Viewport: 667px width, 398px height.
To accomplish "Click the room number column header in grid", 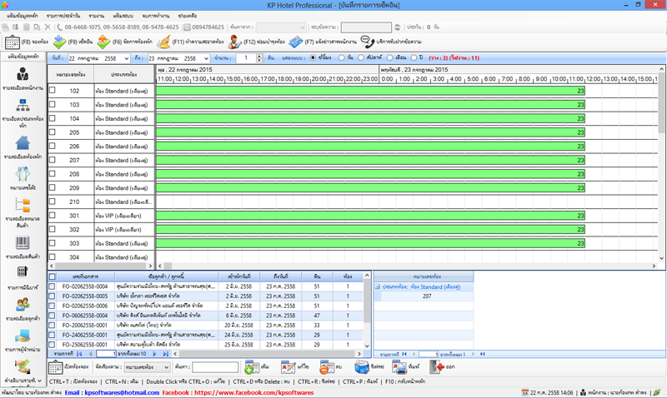I will [x=71, y=74].
